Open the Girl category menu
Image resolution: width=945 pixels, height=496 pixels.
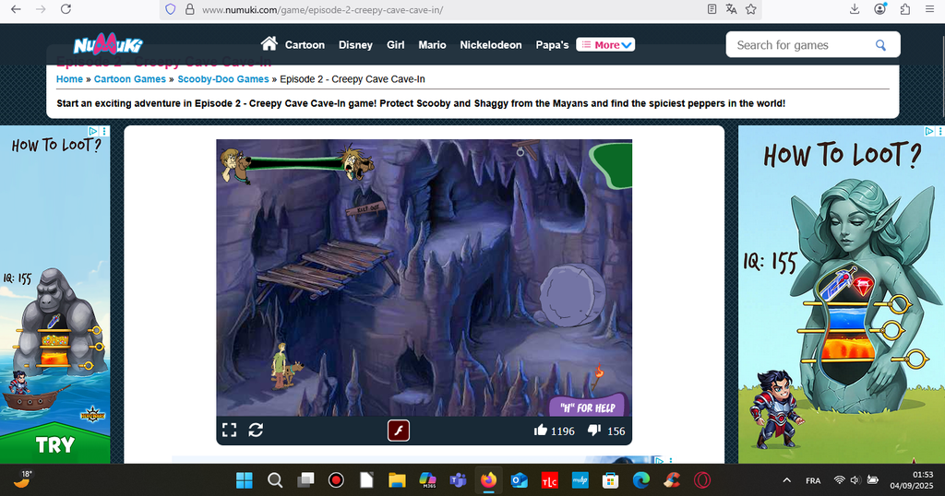[x=395, y=45]
